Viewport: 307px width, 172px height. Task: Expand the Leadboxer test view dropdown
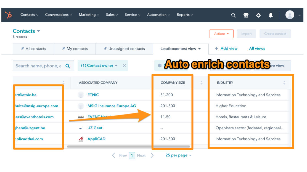pyautogui.click(x=200, y=48)
